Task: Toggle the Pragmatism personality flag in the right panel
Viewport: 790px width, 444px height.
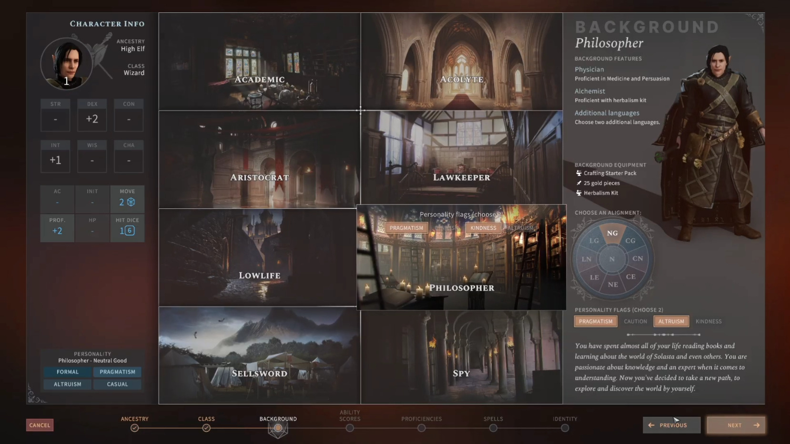Action: click(596, 321)
